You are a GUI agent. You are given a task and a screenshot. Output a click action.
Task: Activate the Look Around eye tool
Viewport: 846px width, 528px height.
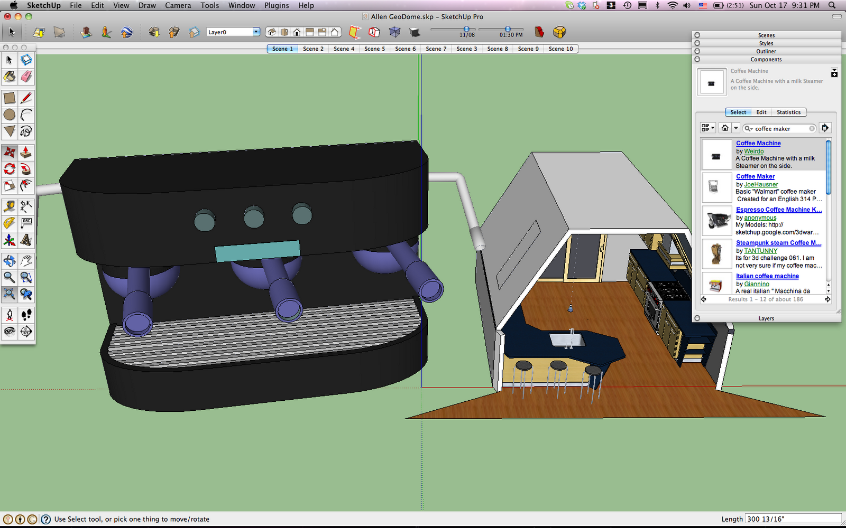(10, 332)
